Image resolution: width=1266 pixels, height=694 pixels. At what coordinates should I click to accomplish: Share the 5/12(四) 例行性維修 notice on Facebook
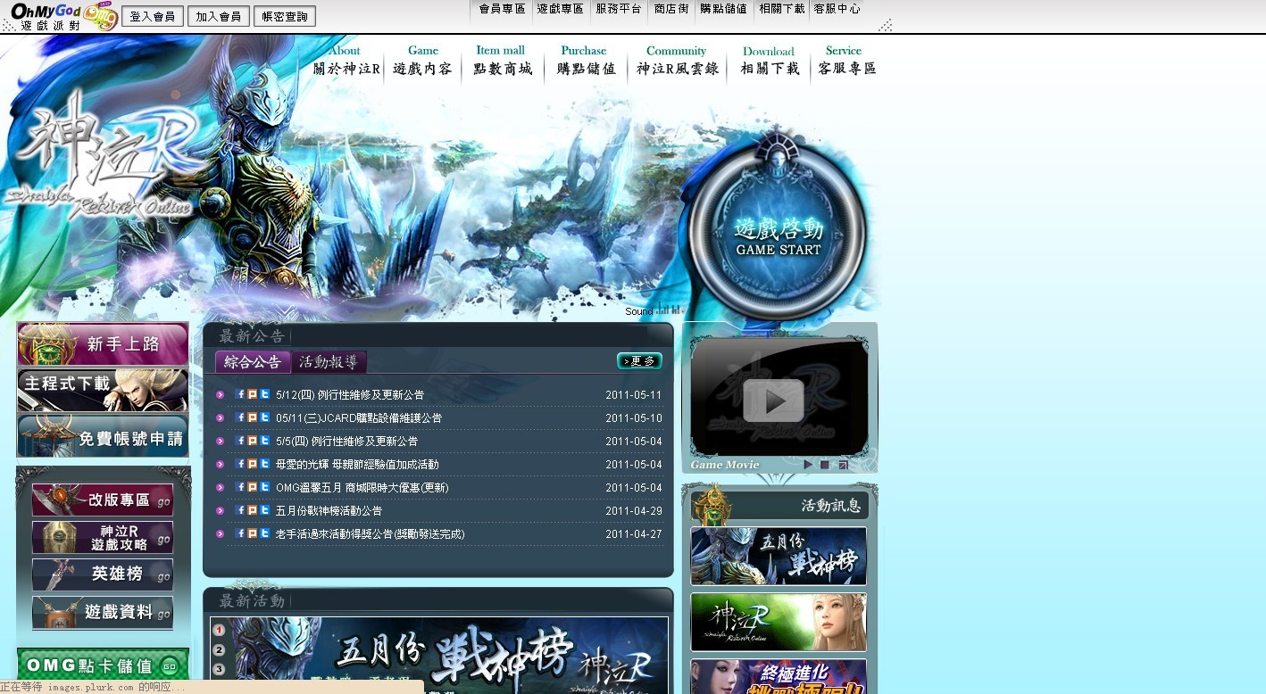pyautogui.click(x=240, y=394)
